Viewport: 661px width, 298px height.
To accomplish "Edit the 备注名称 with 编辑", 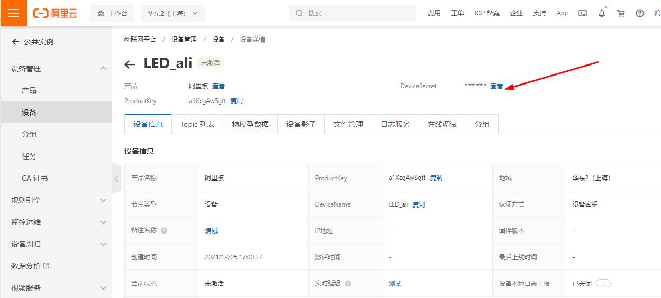I will click(x=211, y=231).
